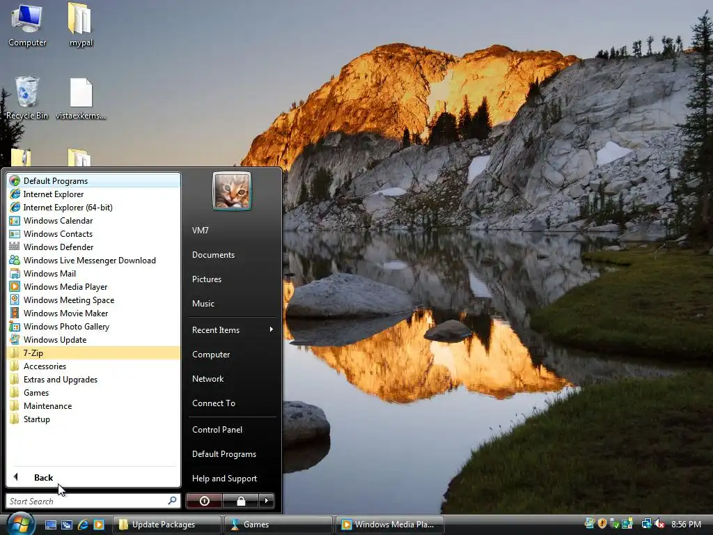The image size is (713, 535).
Task: Switch to the Games taskbar window
Action: point(279,525)
